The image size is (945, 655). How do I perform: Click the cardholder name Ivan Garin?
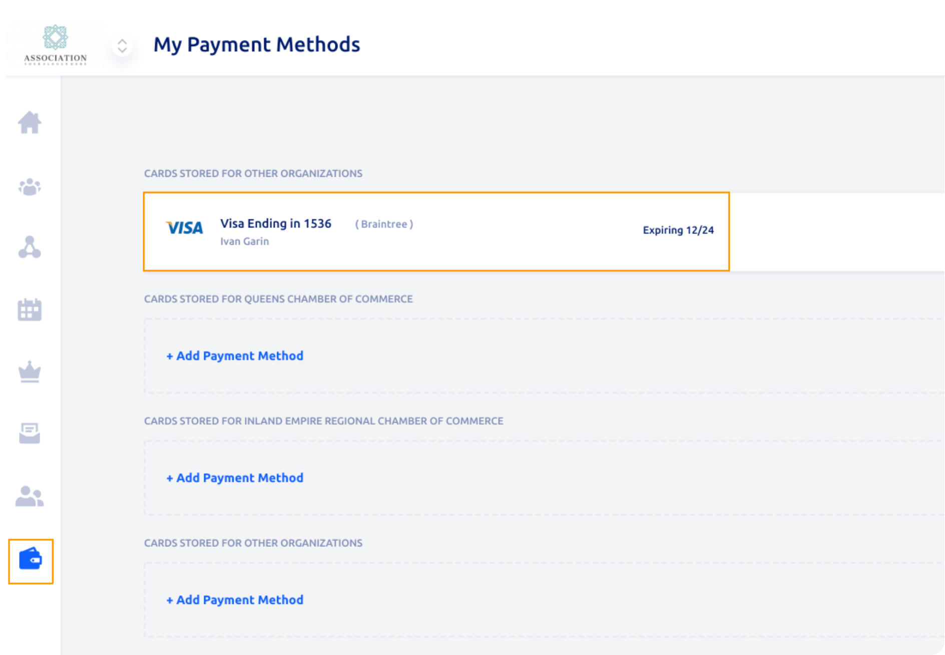pos(245,241)
